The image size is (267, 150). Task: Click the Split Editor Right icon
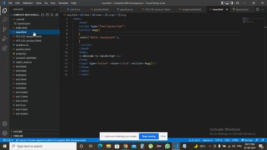257,9
